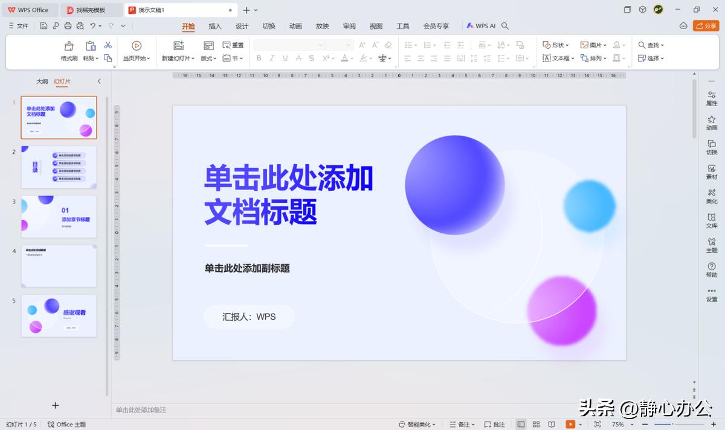Switch to slide sorter grid view
Screen dimensions: 725x430
(x=536, y=425)
